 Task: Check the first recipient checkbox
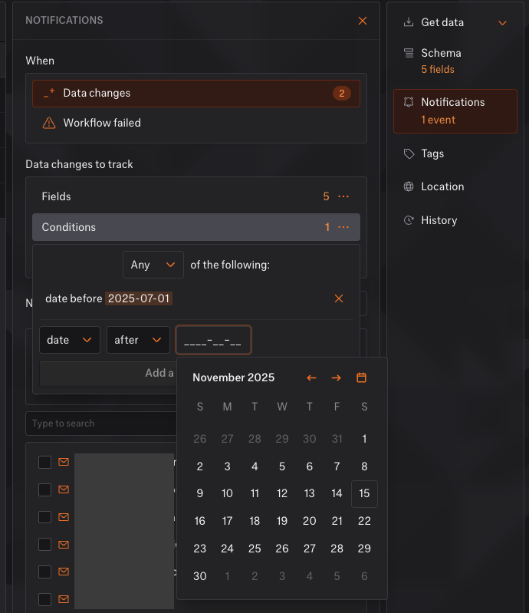coord(45,462)
